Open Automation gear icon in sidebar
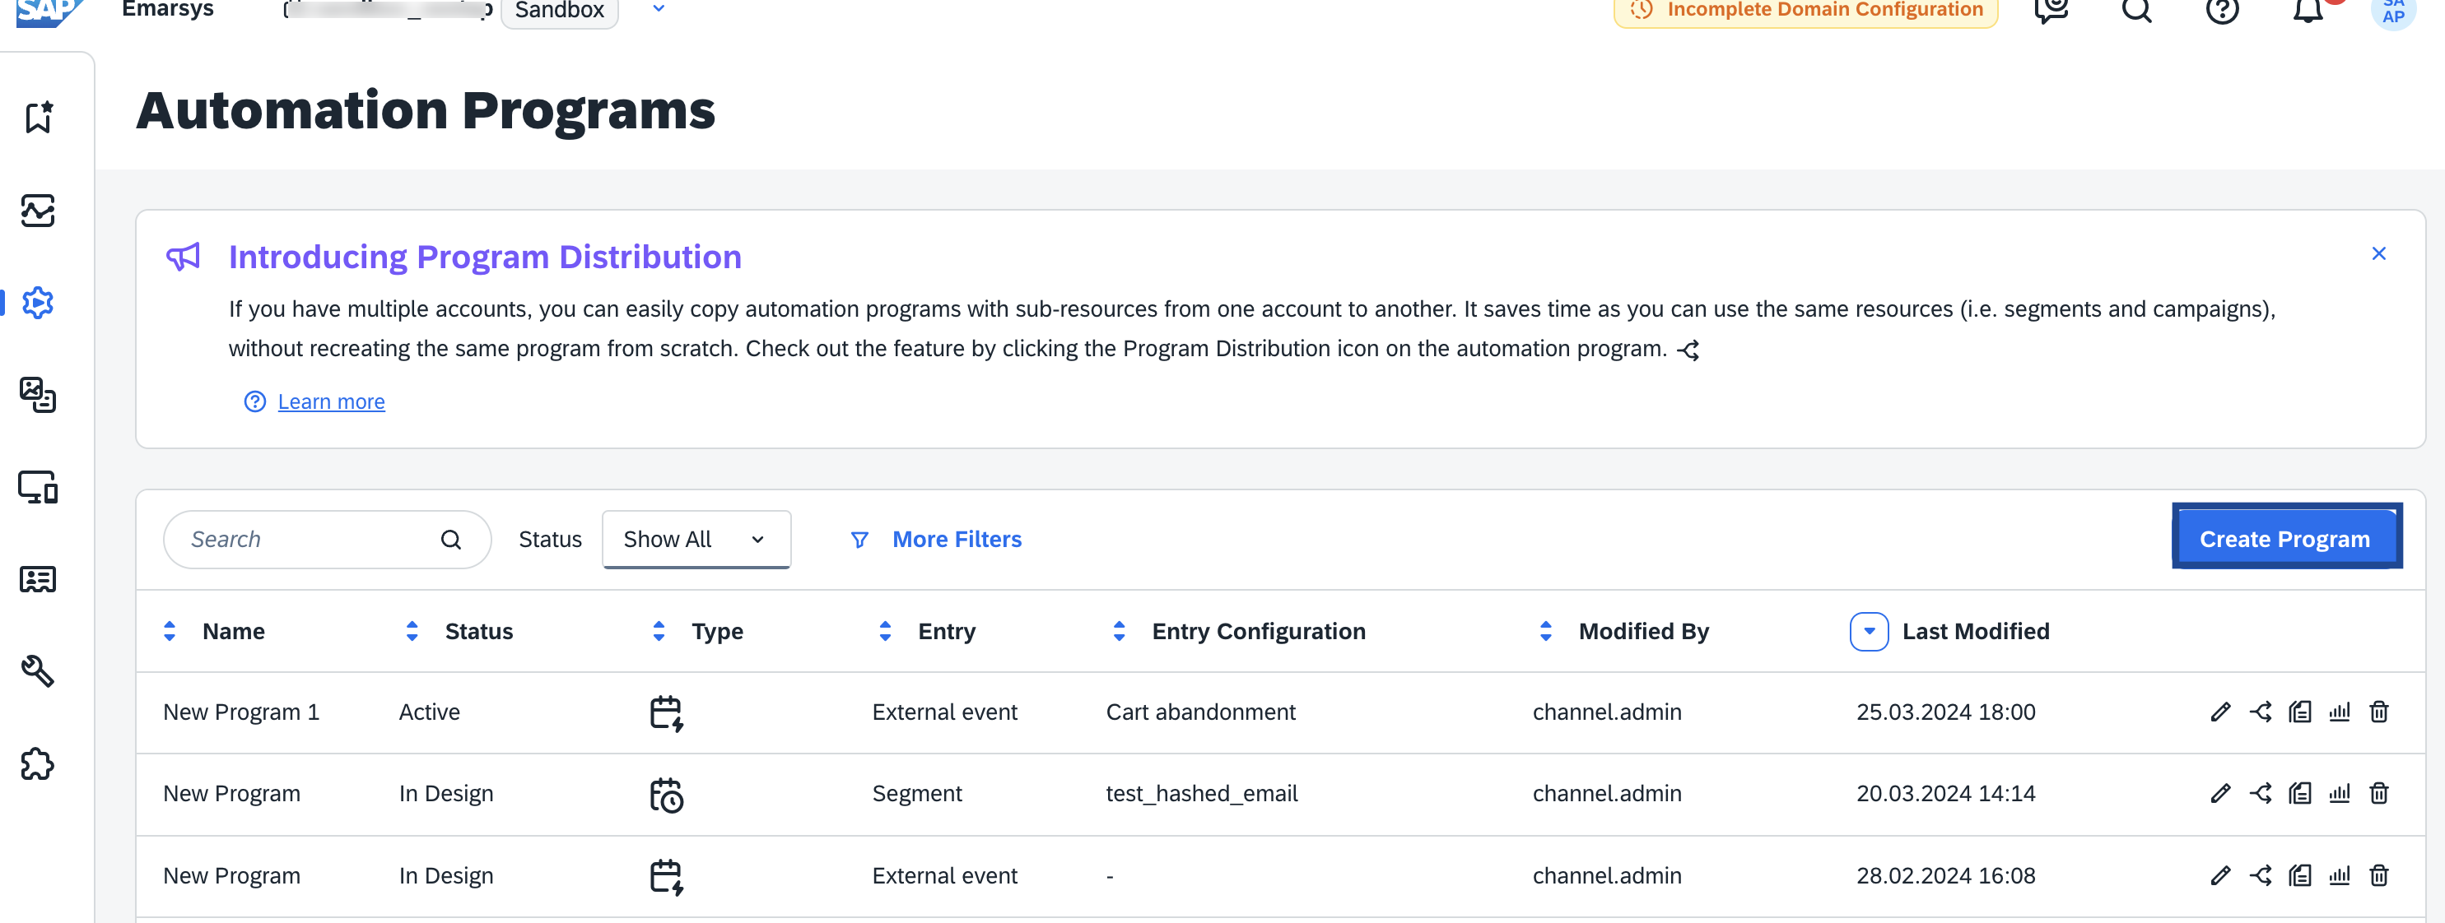2445x923 pixels. [x=38, y=303]
